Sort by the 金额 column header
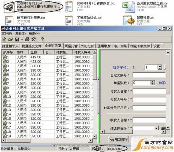Screen dimensions: 174x152 (x=36, y=52)
